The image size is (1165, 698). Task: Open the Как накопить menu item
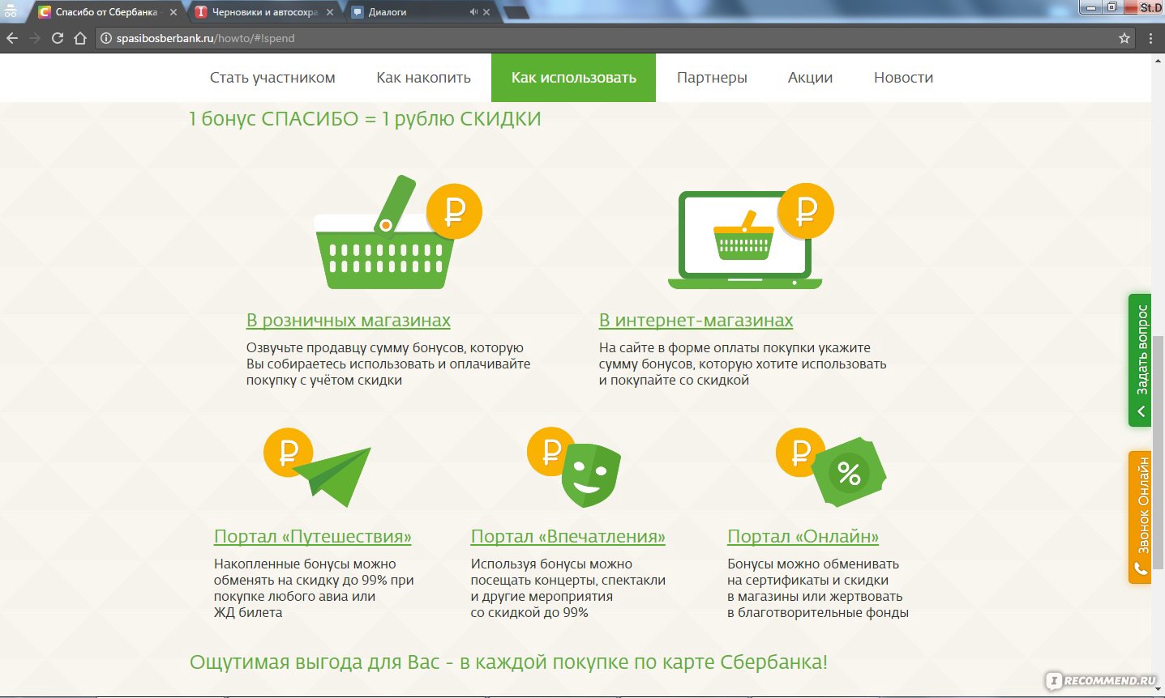pyautogui.click(x=423, y=78)
